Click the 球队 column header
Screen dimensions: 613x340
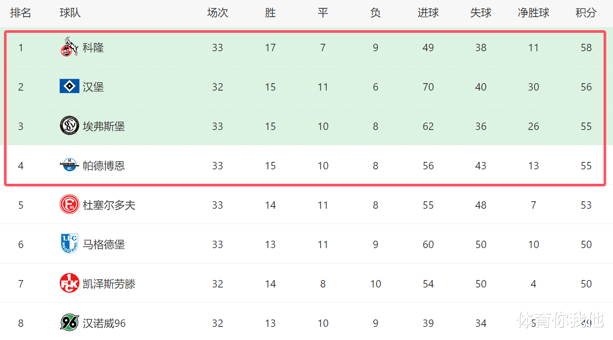click(x=70, y=13)
